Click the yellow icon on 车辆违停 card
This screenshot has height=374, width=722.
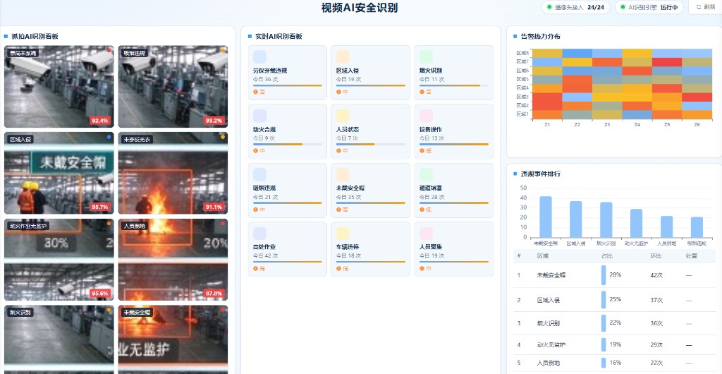click(343, 234)
